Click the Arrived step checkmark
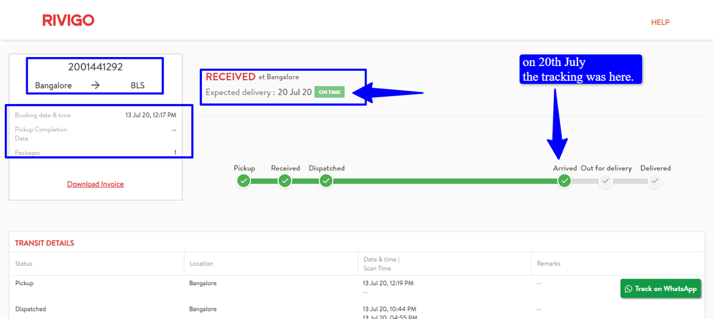Viewport: 713px width, 319px height. coord(564,181)
